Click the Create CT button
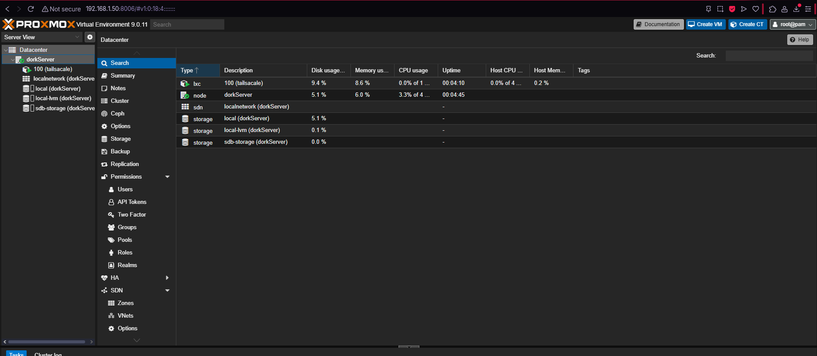The width and height of the screenshot is (817, 356). pos(747,24)
